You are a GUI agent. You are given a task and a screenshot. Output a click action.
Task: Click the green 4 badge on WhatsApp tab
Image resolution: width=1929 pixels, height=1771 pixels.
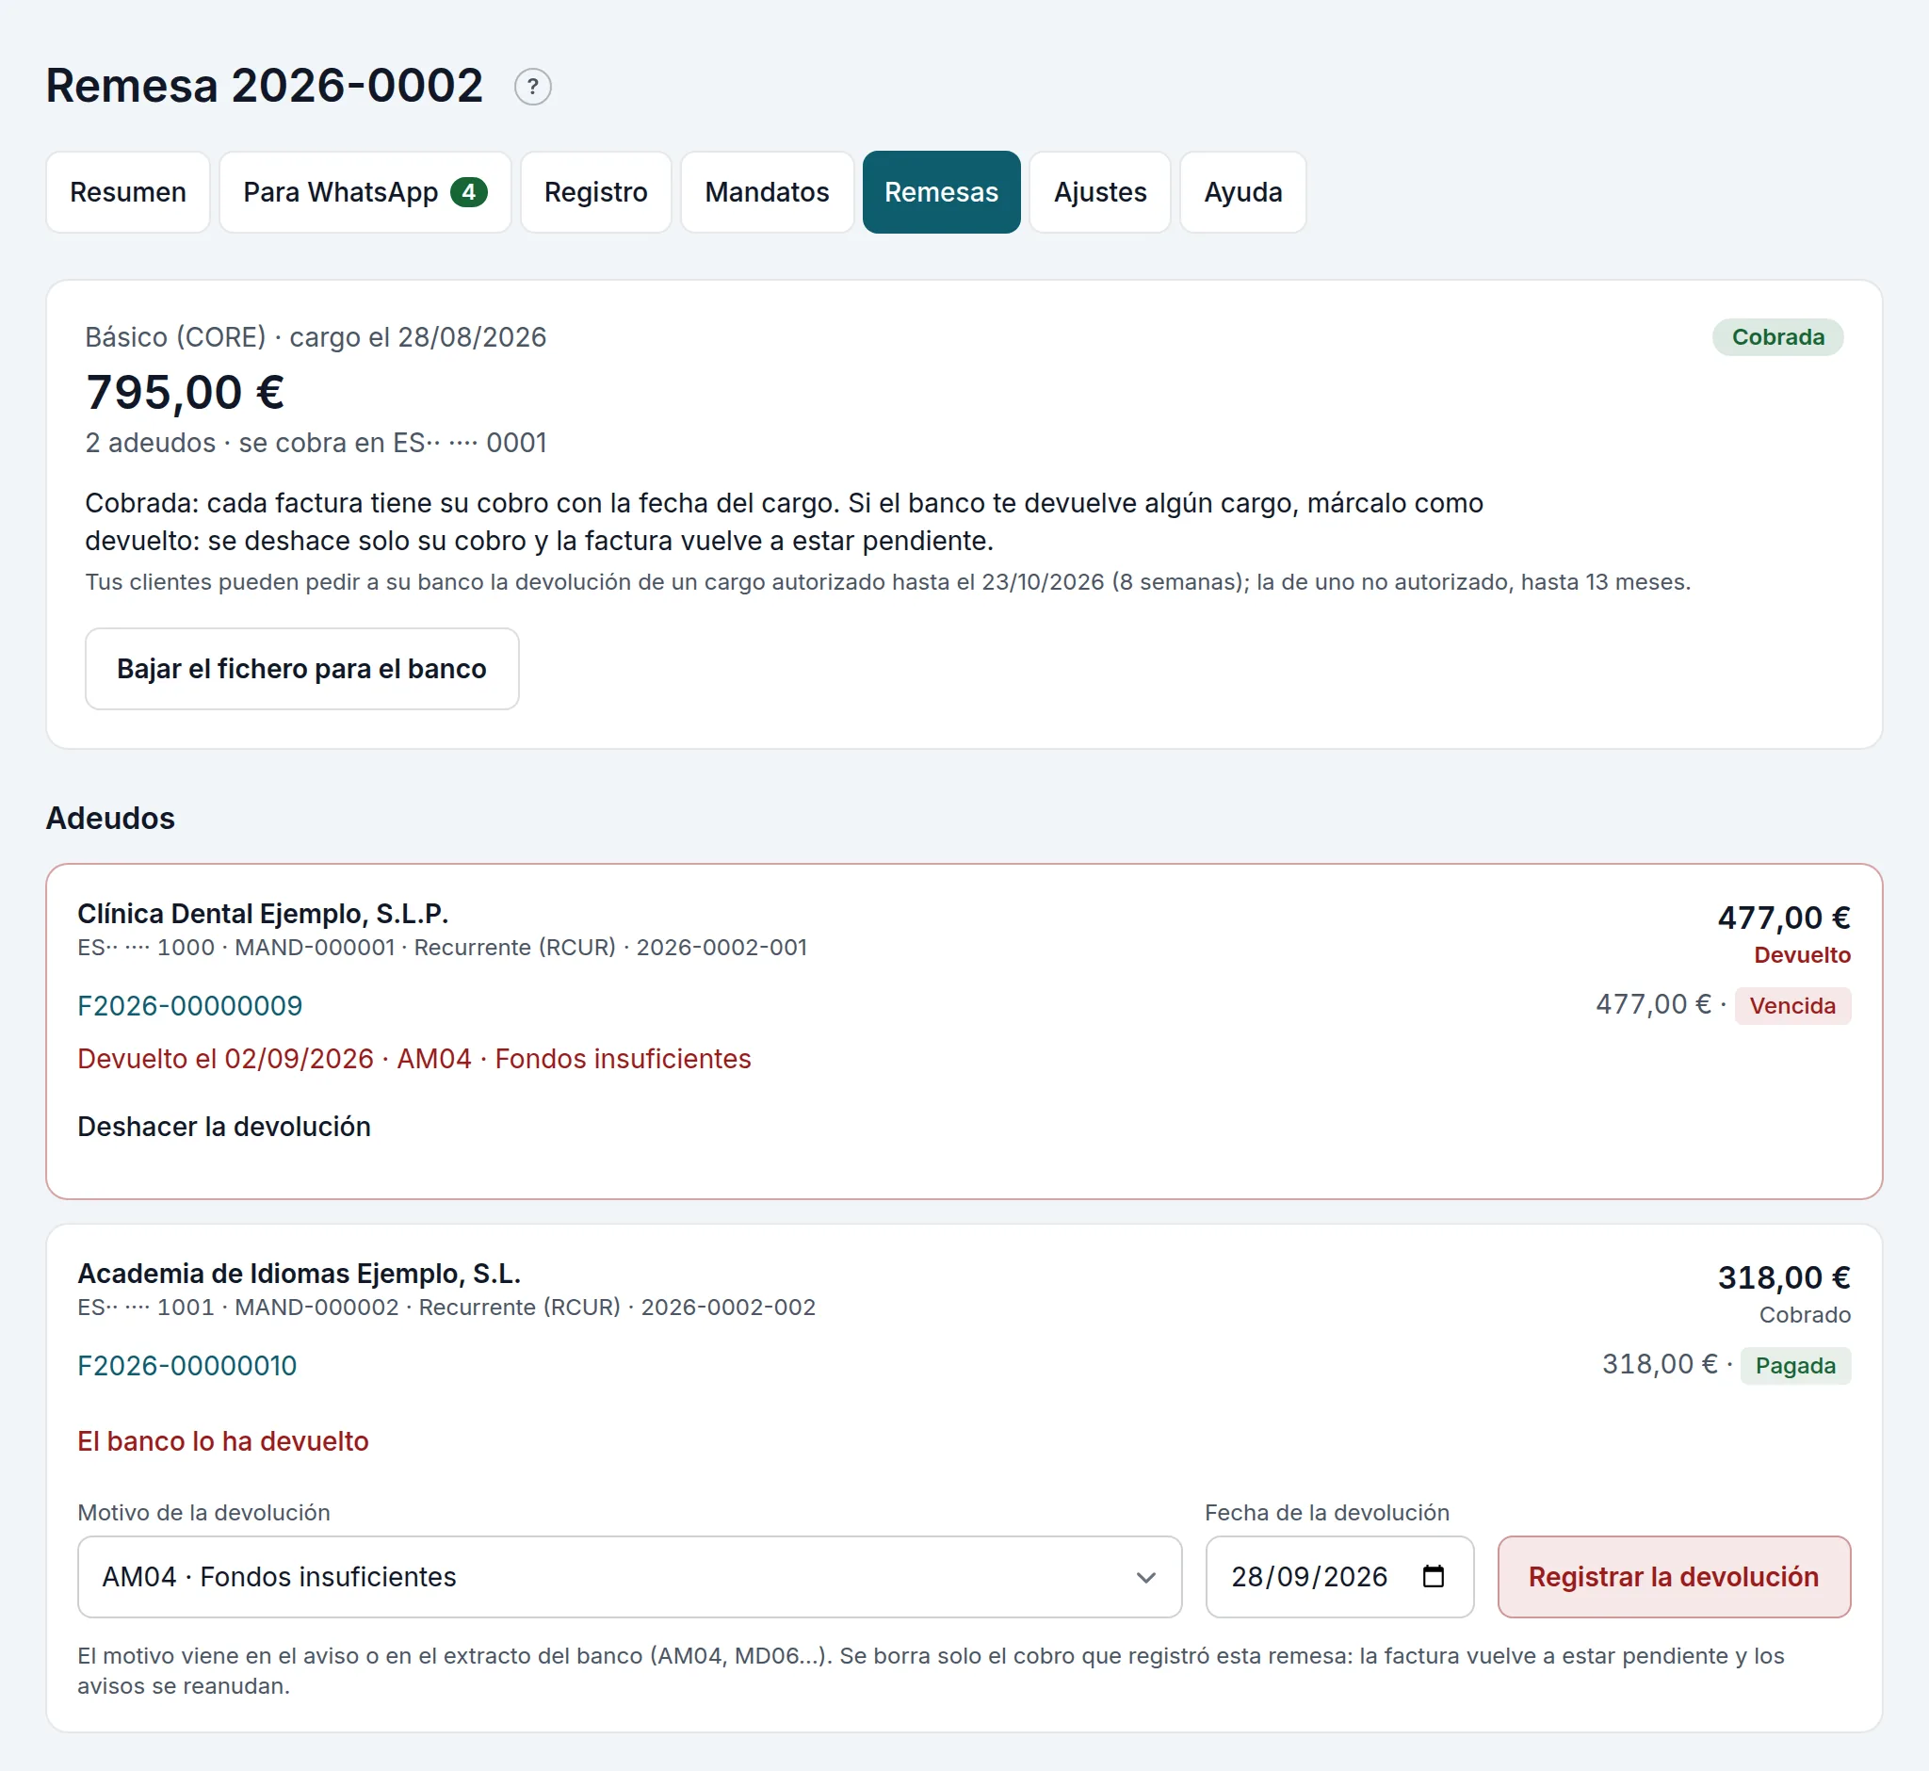[x=469, y=191]
